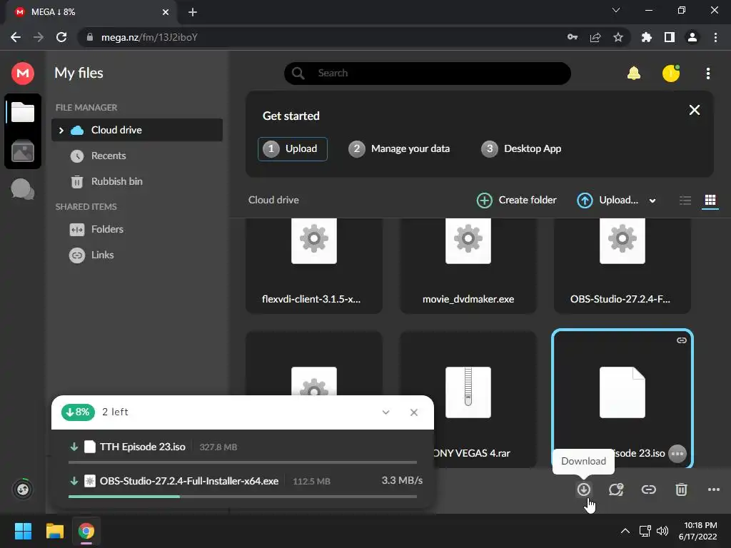Click Create folder
The width and height of the screenshot is (731, 548).
tap(517, 201)
